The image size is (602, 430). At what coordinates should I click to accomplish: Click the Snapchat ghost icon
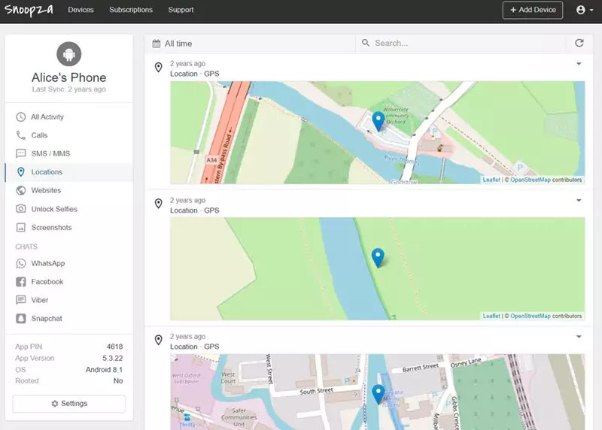(x=21, y=319)
